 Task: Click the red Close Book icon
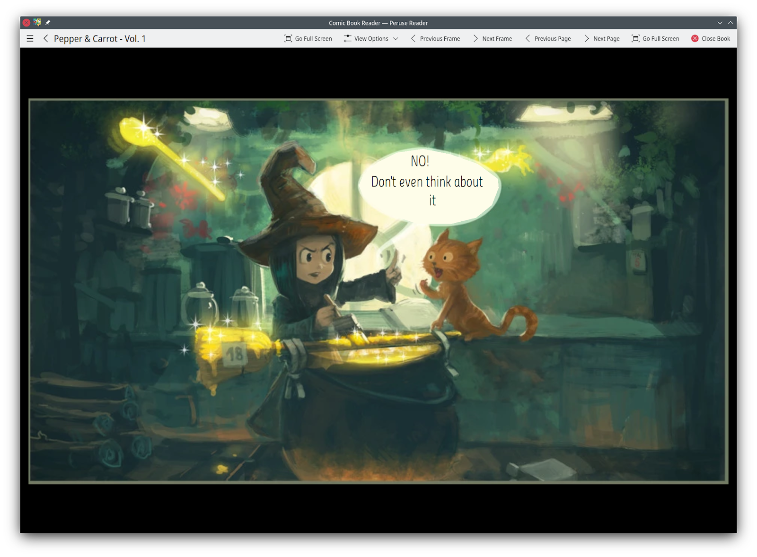[695, 39]
